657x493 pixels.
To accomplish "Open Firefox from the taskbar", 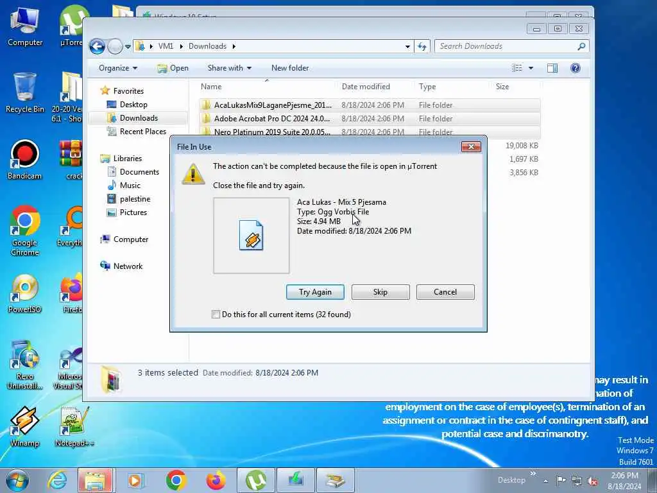I will pyautogui.click(x=216, y=480).
